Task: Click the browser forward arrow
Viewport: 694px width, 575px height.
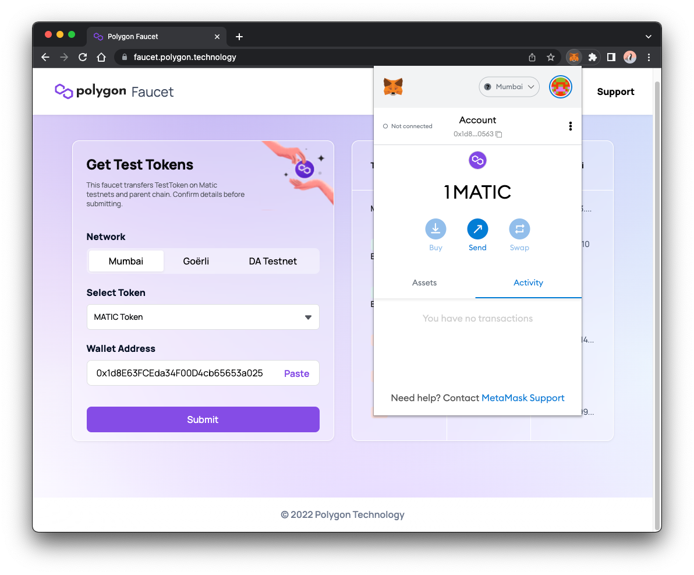Action: click(x=64, y=57)
